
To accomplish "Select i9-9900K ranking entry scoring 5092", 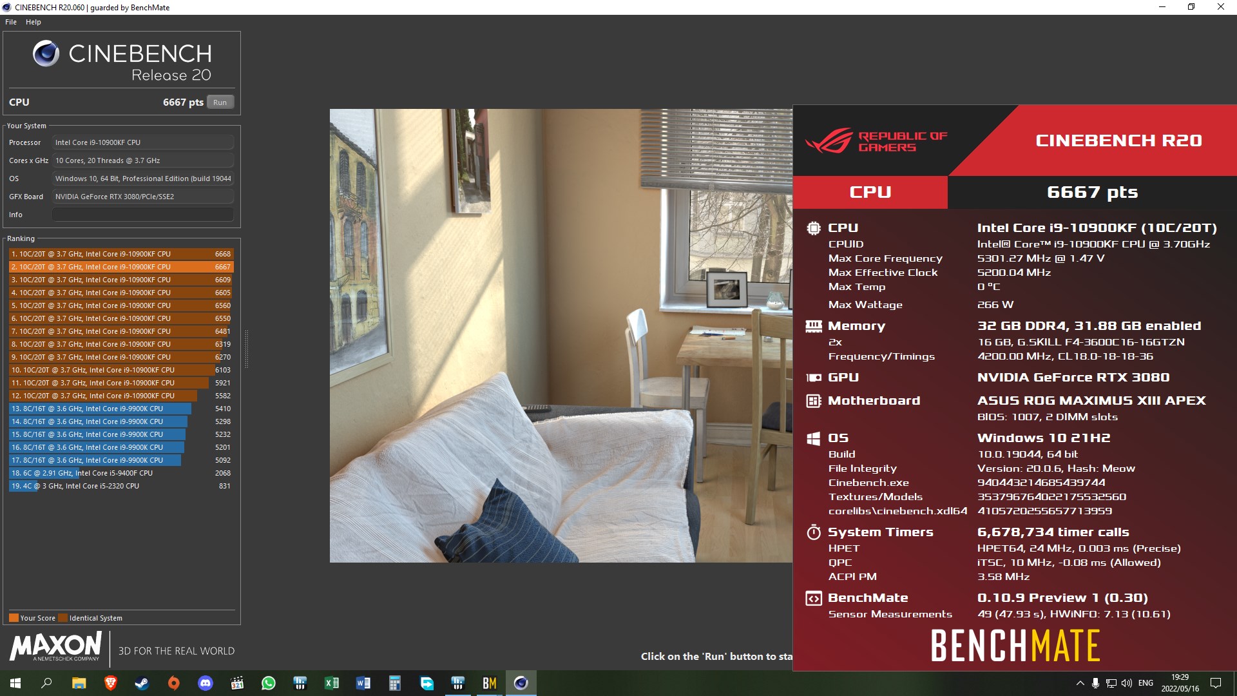I will (121, 460).
